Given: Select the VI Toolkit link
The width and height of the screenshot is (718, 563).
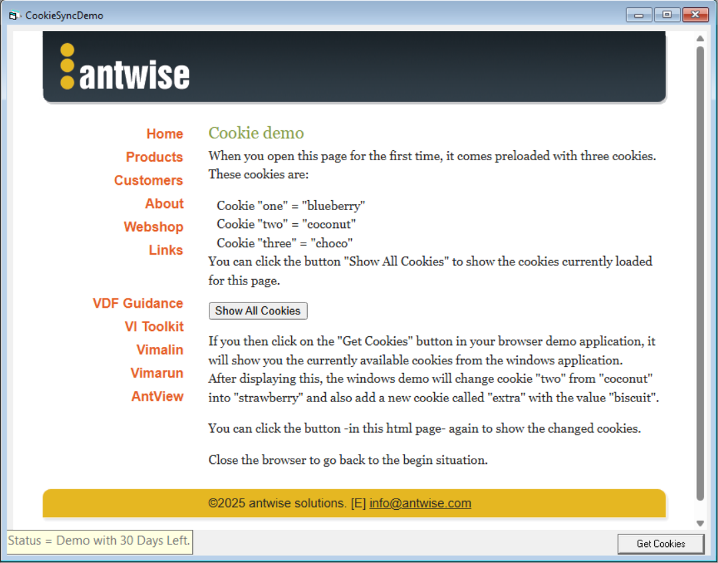Looking at the screenshot, I should pos(154,326).
